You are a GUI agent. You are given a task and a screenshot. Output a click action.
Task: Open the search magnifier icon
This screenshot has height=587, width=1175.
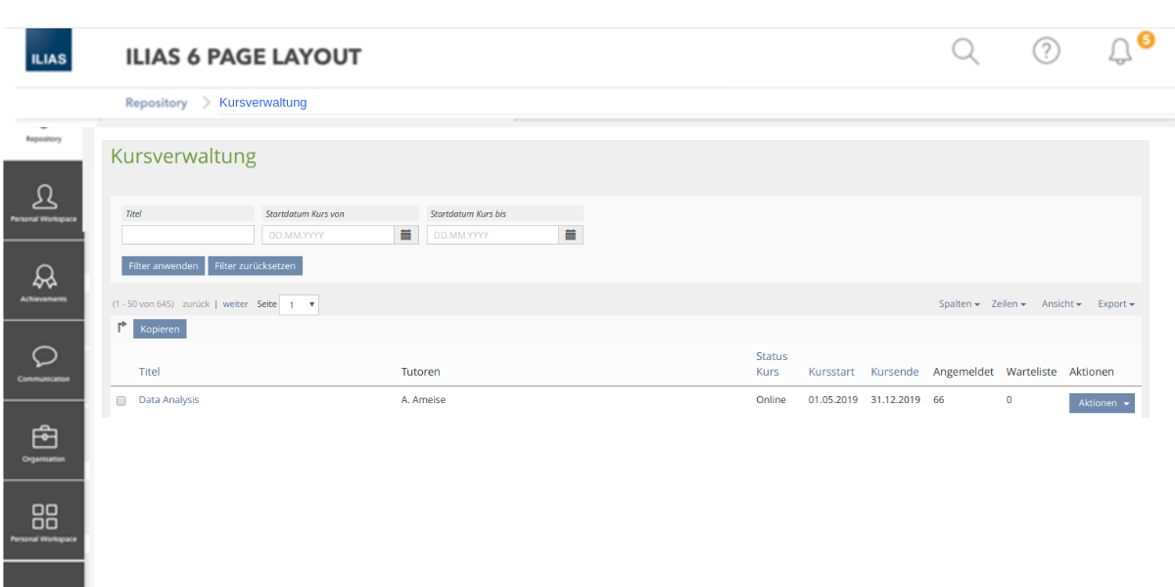965,51
